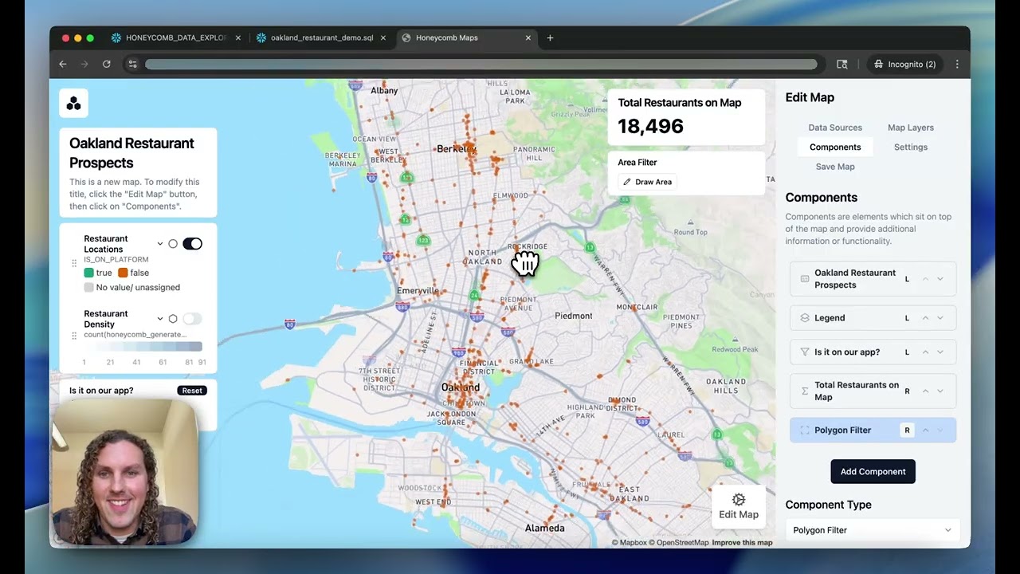
Task: Move Legend component down with arrow
Action: coord(940,318)
